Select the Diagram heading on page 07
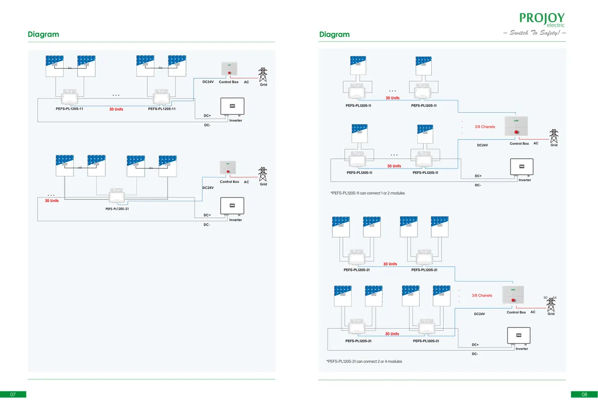 tap(44, 34)
